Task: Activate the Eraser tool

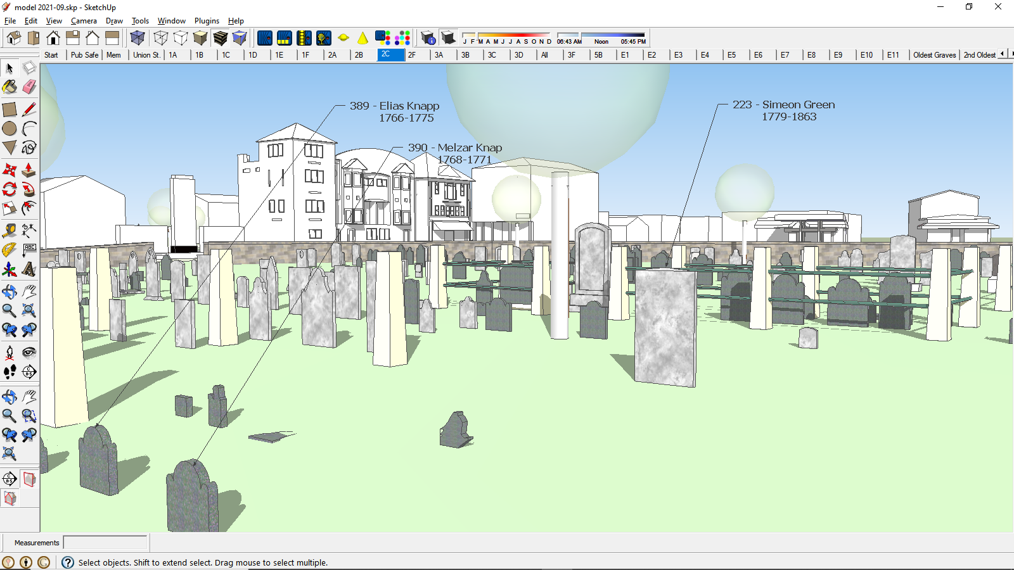Action: pos(29,87)
